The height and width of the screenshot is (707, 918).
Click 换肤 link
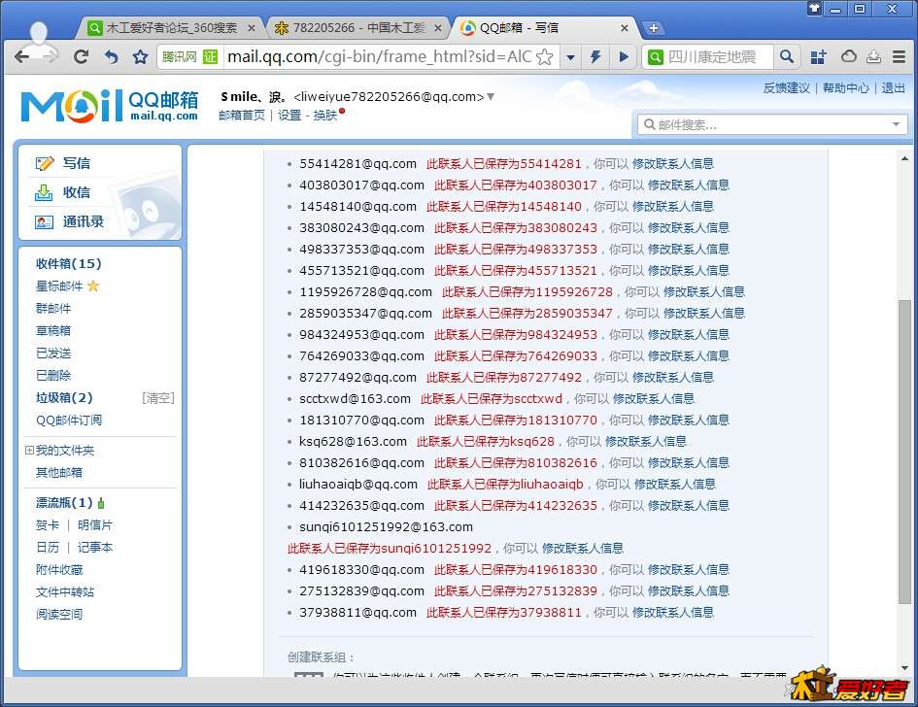(x=324, y=116)
